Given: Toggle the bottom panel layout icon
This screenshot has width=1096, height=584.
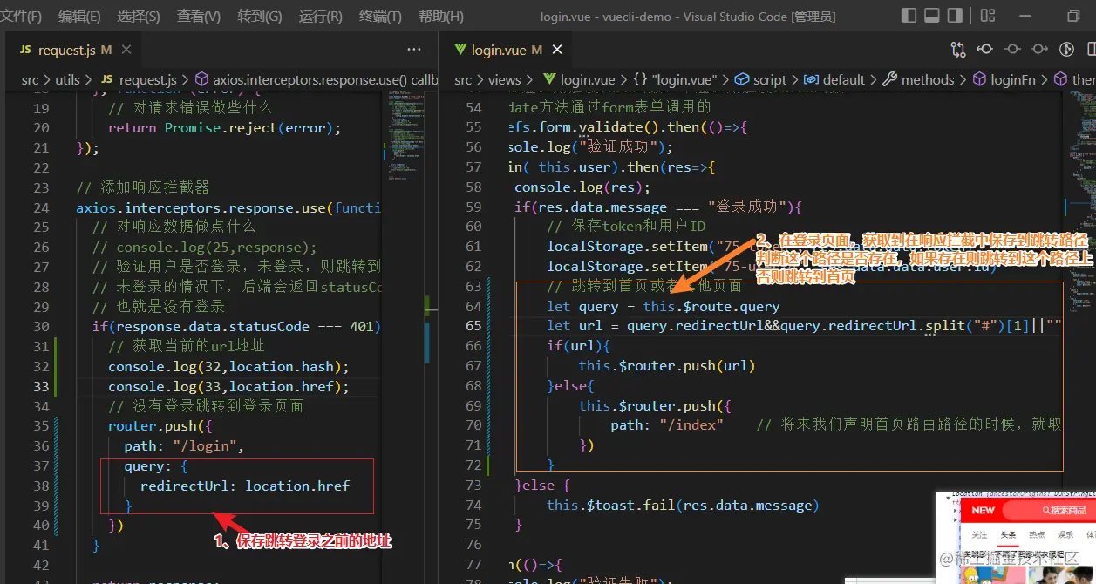Looking at the screenshot, I should point(932,16).
